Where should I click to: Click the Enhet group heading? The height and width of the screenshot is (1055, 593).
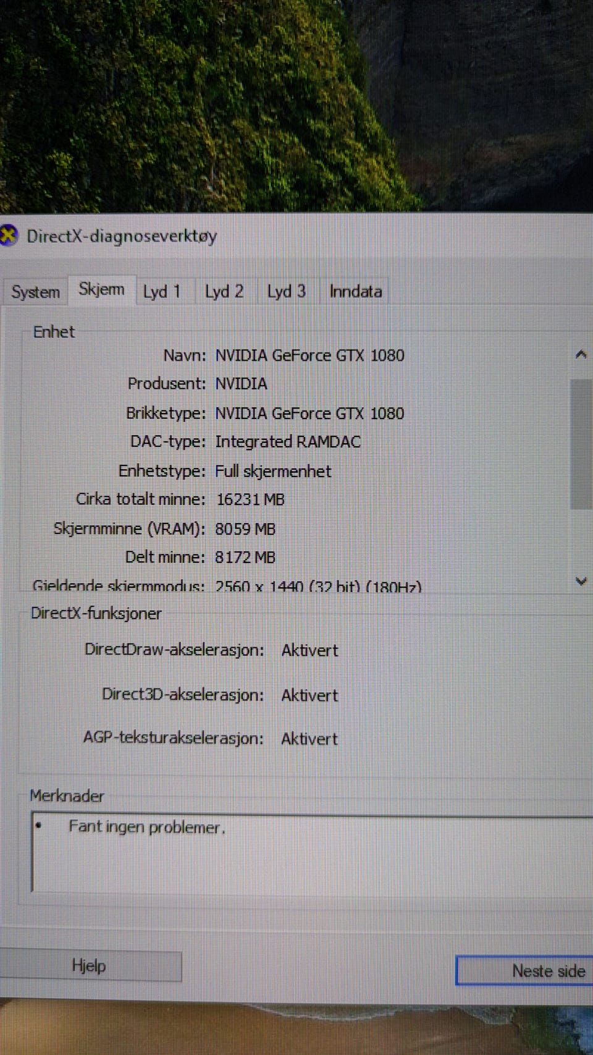click(x=54, y=332)
